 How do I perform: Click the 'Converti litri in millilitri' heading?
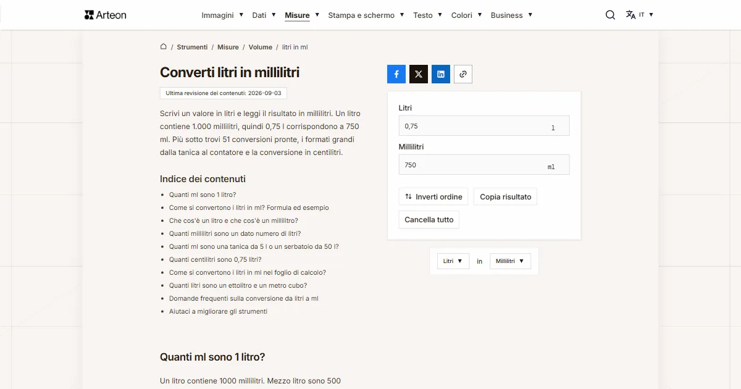pyautogui.click(x=230, y=72)
